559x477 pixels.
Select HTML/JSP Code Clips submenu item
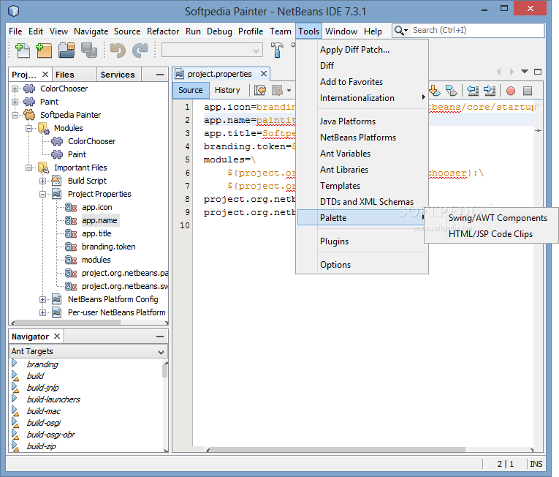coord(490,234)
